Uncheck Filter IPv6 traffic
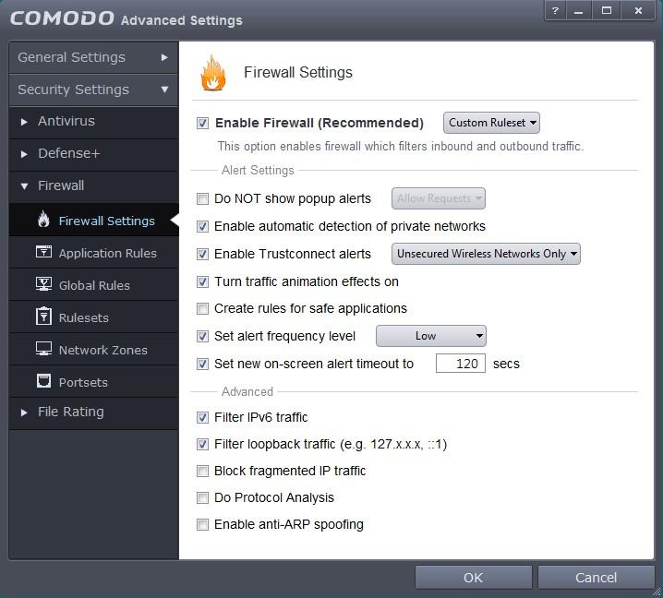 coord(202,417)
